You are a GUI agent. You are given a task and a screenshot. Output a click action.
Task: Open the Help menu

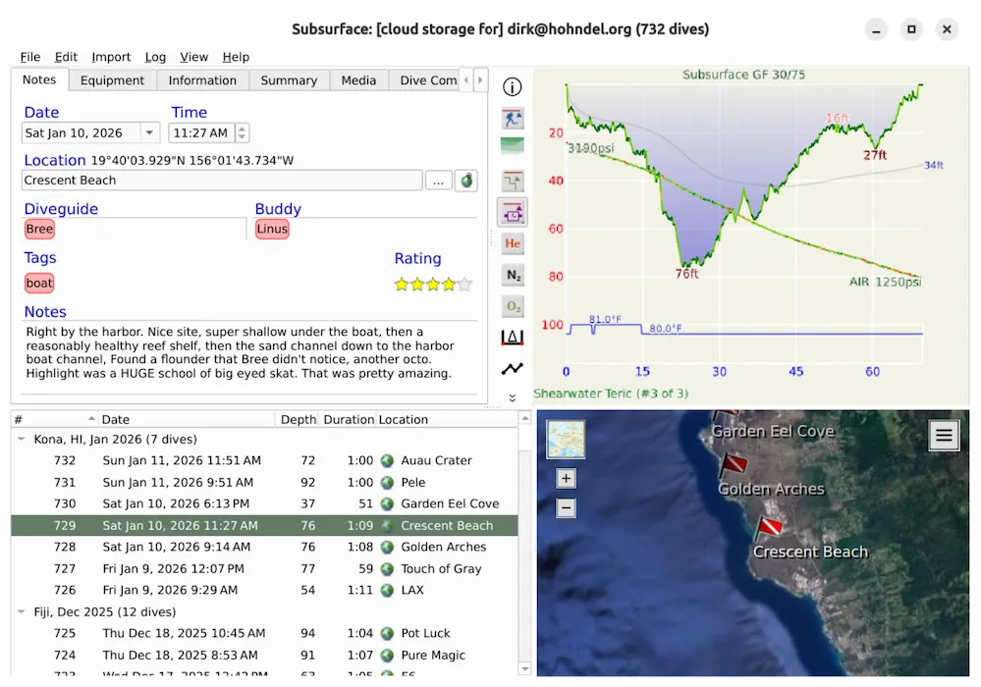(x=236, y=57)
